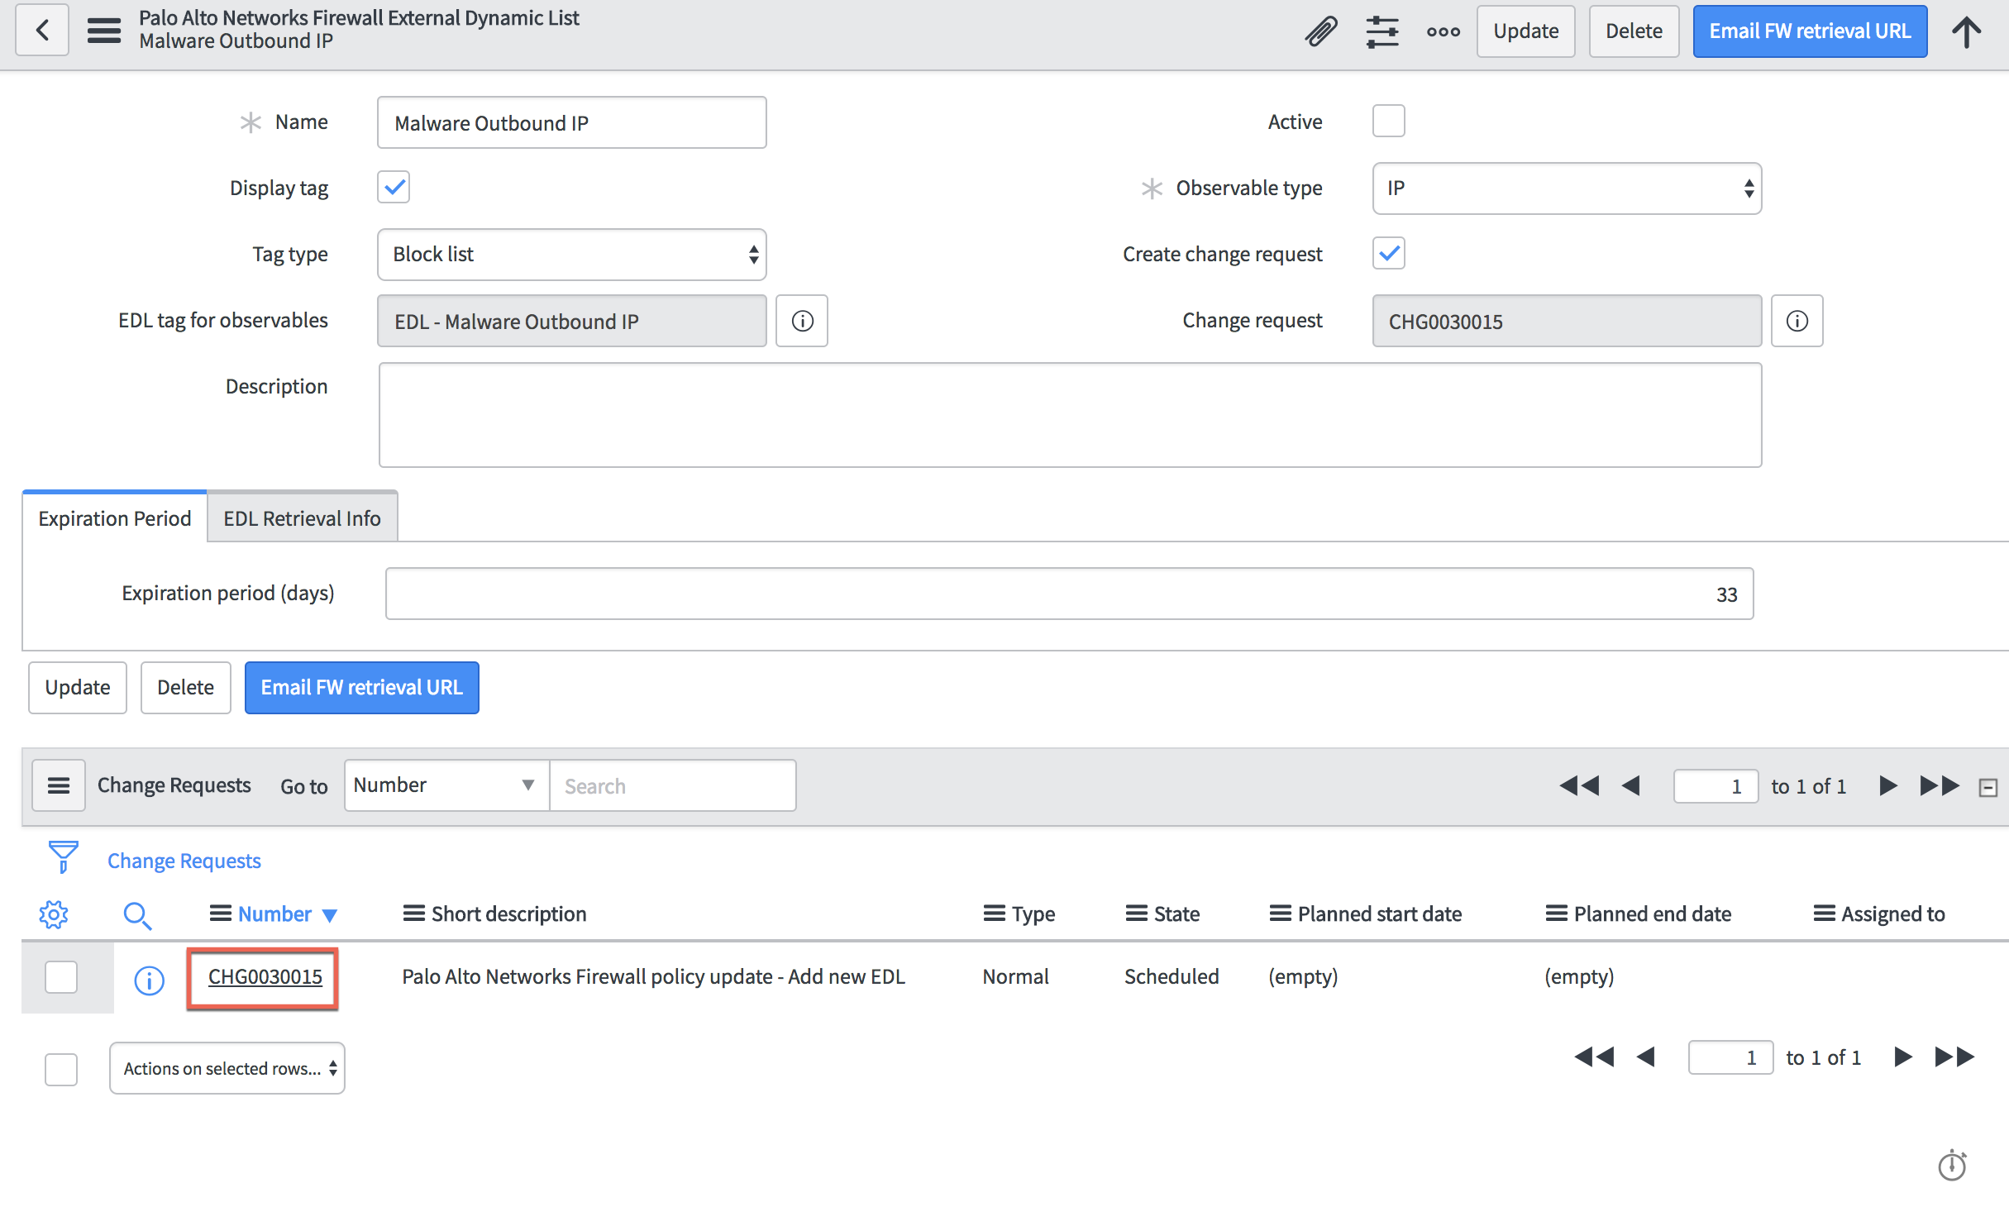Open more options ellipsis in header
The image size is (2009, 1207).
(x=1444, y=31)
